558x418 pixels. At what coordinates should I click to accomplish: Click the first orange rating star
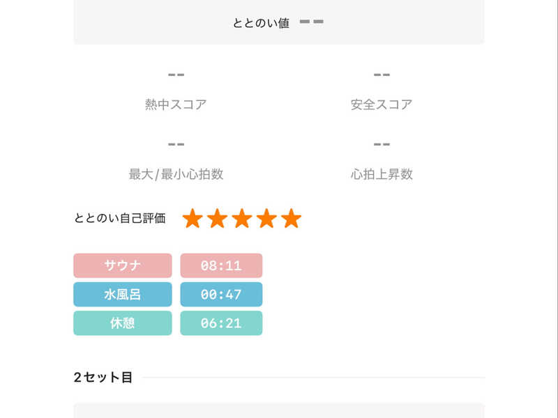click(x=193, y=219)
